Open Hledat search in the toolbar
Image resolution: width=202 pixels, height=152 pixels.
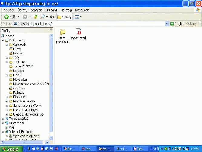coord(48,17)
